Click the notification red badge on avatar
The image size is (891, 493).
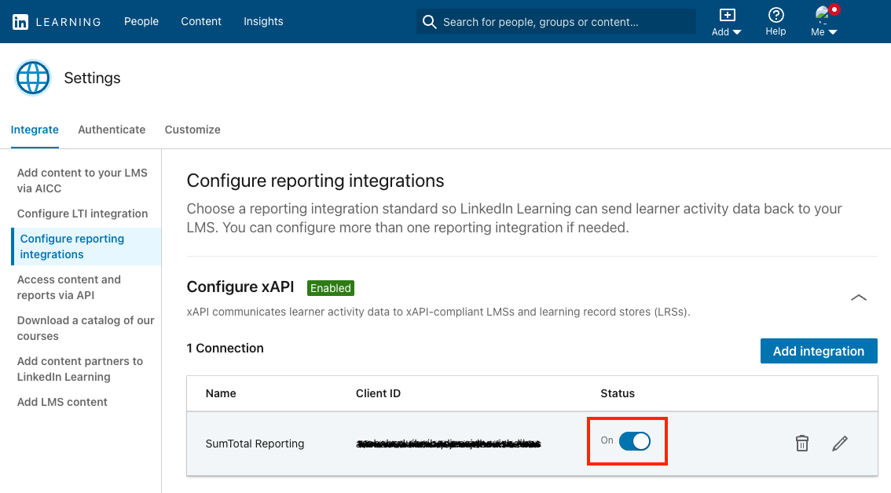pos(834,9)
